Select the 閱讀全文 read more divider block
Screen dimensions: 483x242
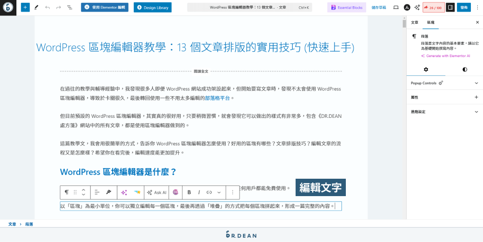tap(201, 71)
